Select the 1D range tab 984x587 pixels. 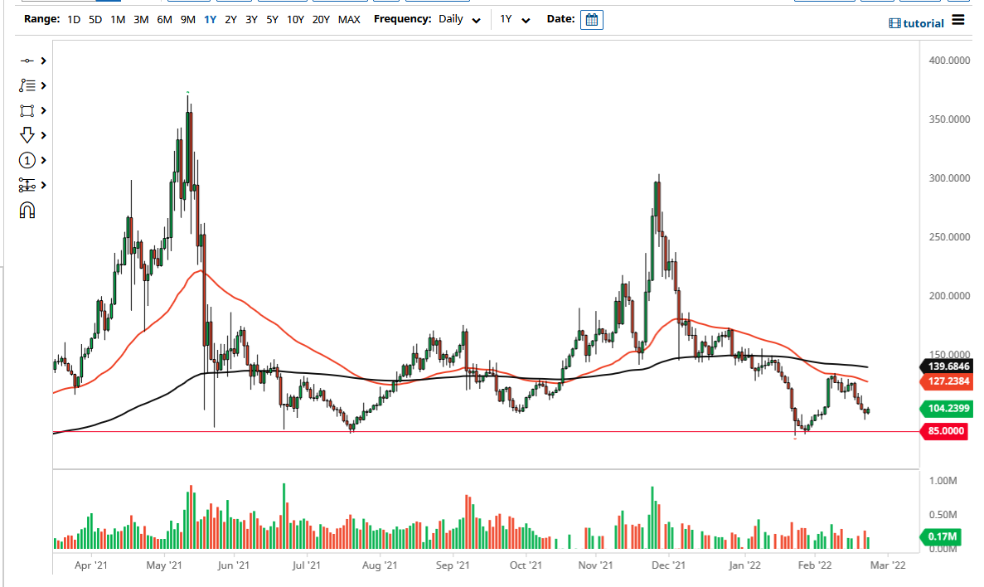tap(73, 19)
